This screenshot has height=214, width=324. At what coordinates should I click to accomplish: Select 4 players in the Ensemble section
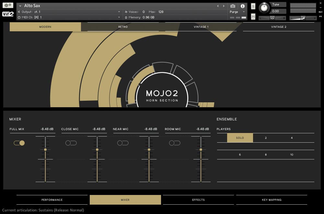pyautogui.click(x=292, y=138)
